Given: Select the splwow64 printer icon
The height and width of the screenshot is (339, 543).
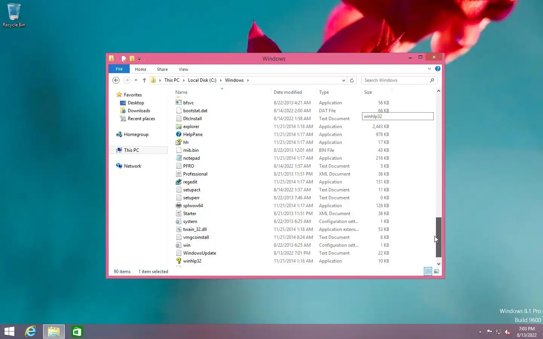Looking at the screenshot, I should (179, 205).
